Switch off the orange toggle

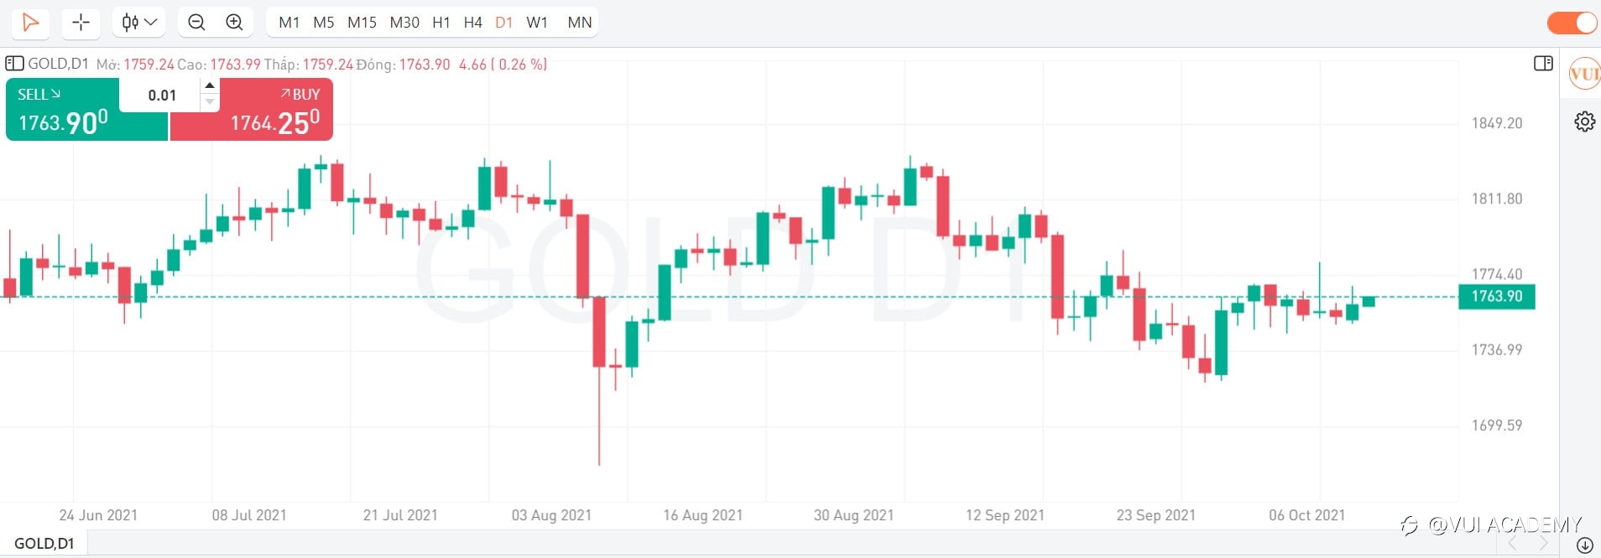(1572, 23)
